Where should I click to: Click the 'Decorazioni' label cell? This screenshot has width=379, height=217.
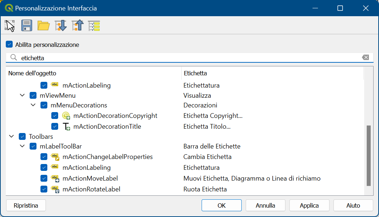coord(200,105)
